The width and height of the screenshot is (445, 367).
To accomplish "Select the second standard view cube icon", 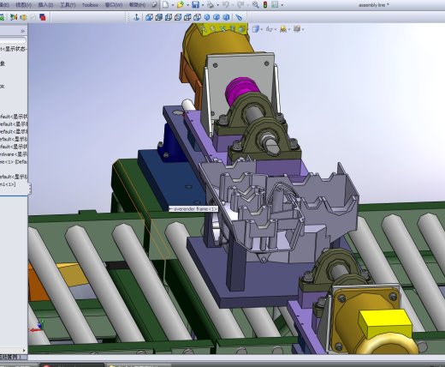I will [x=158, y=17].
